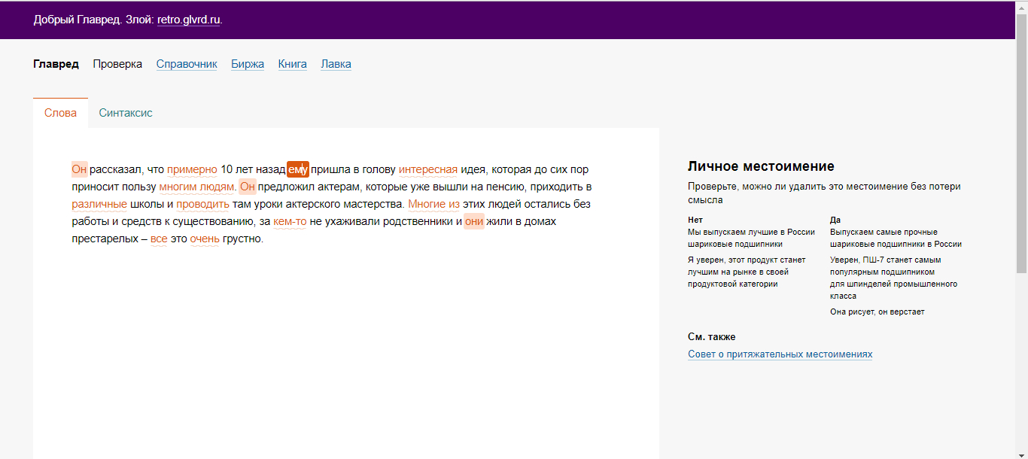Click the Нет column heading
Viewport: 1028px width, 459px height.
pos(695,220)
